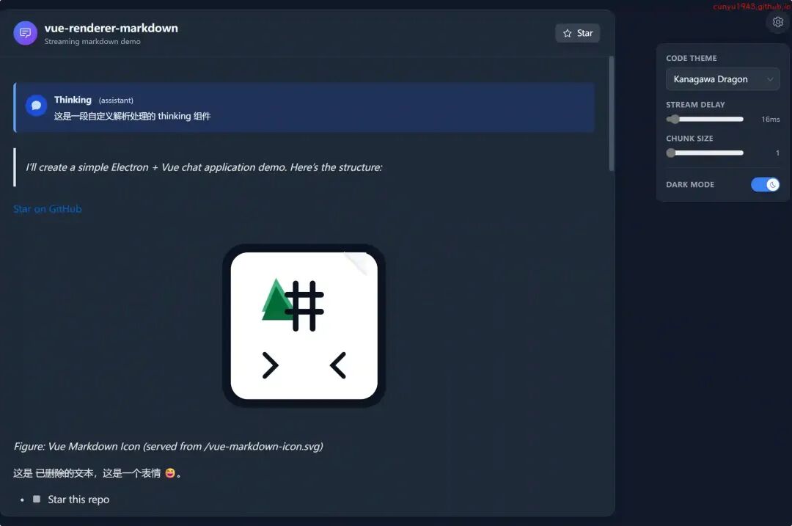
Task: Click the moon icon on dark mode switch
Action: click(x=772, y=184)
